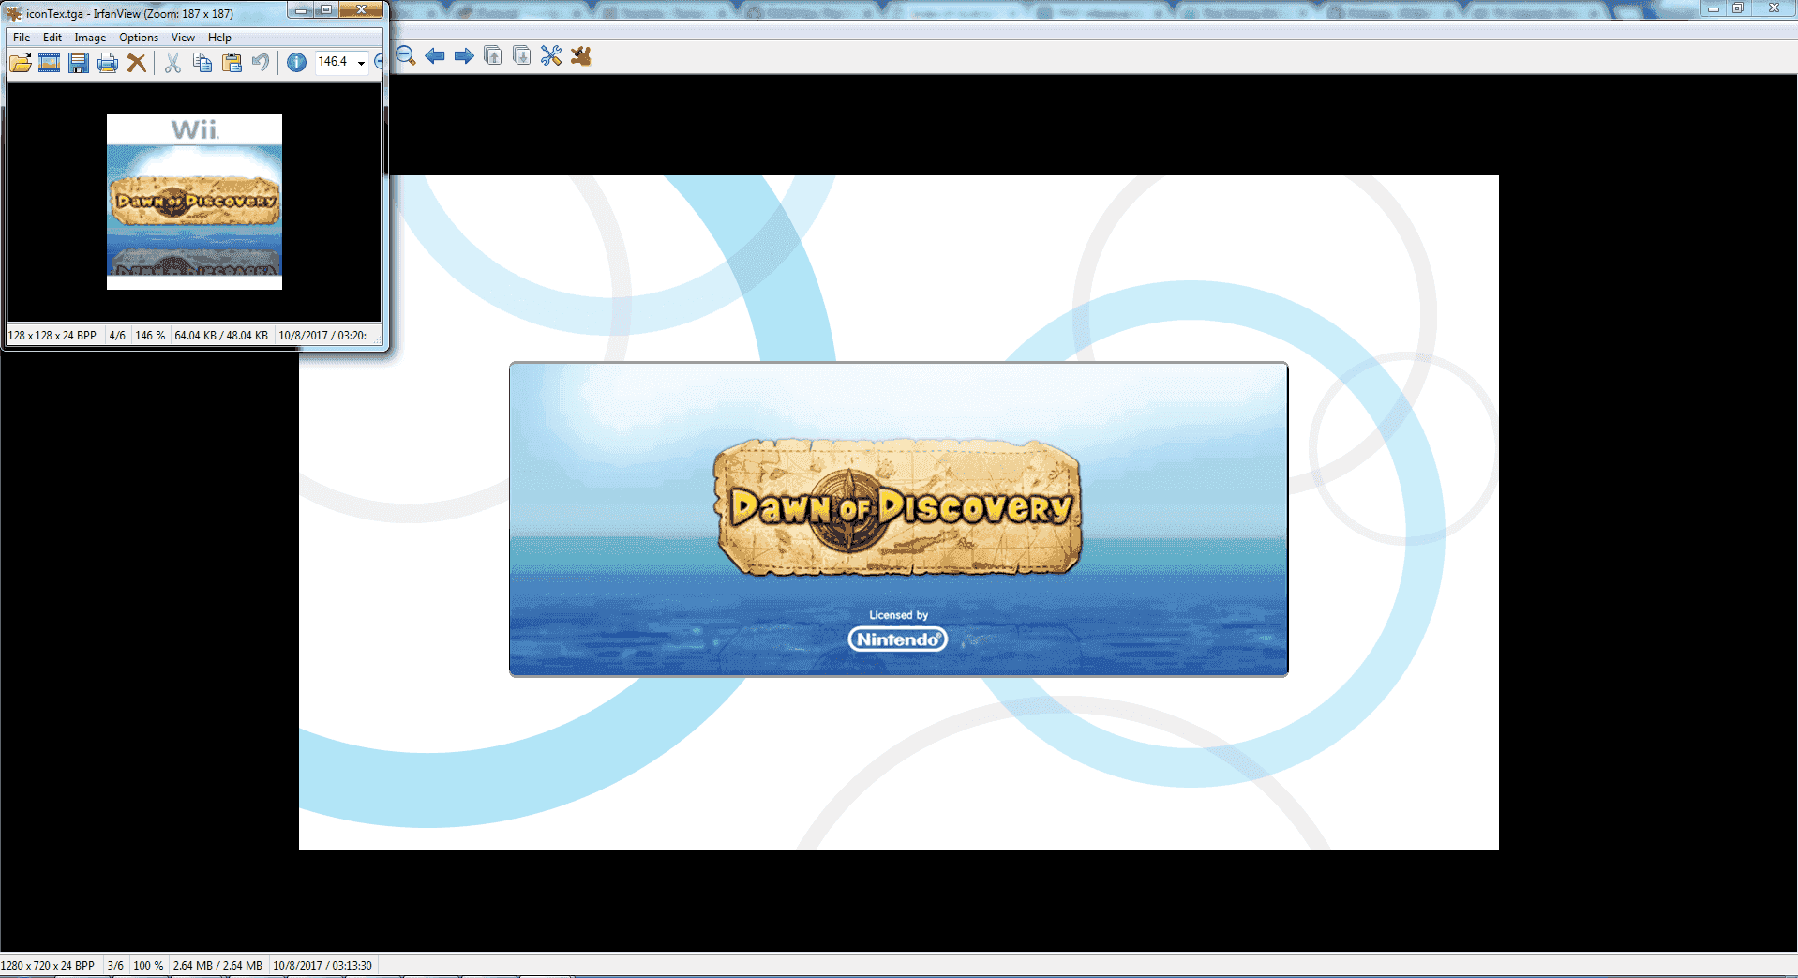The height and width of the screenshot is (978, 1798).
Task: Minimize the iconTex.tga IrfanView window
Action: [301, 9]
